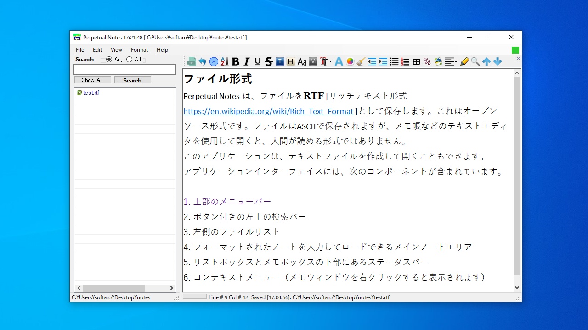The width and height of the screenshot is (588, 330).
Task: Click the ファイル形式 heading
Action: tap(218, 79)
